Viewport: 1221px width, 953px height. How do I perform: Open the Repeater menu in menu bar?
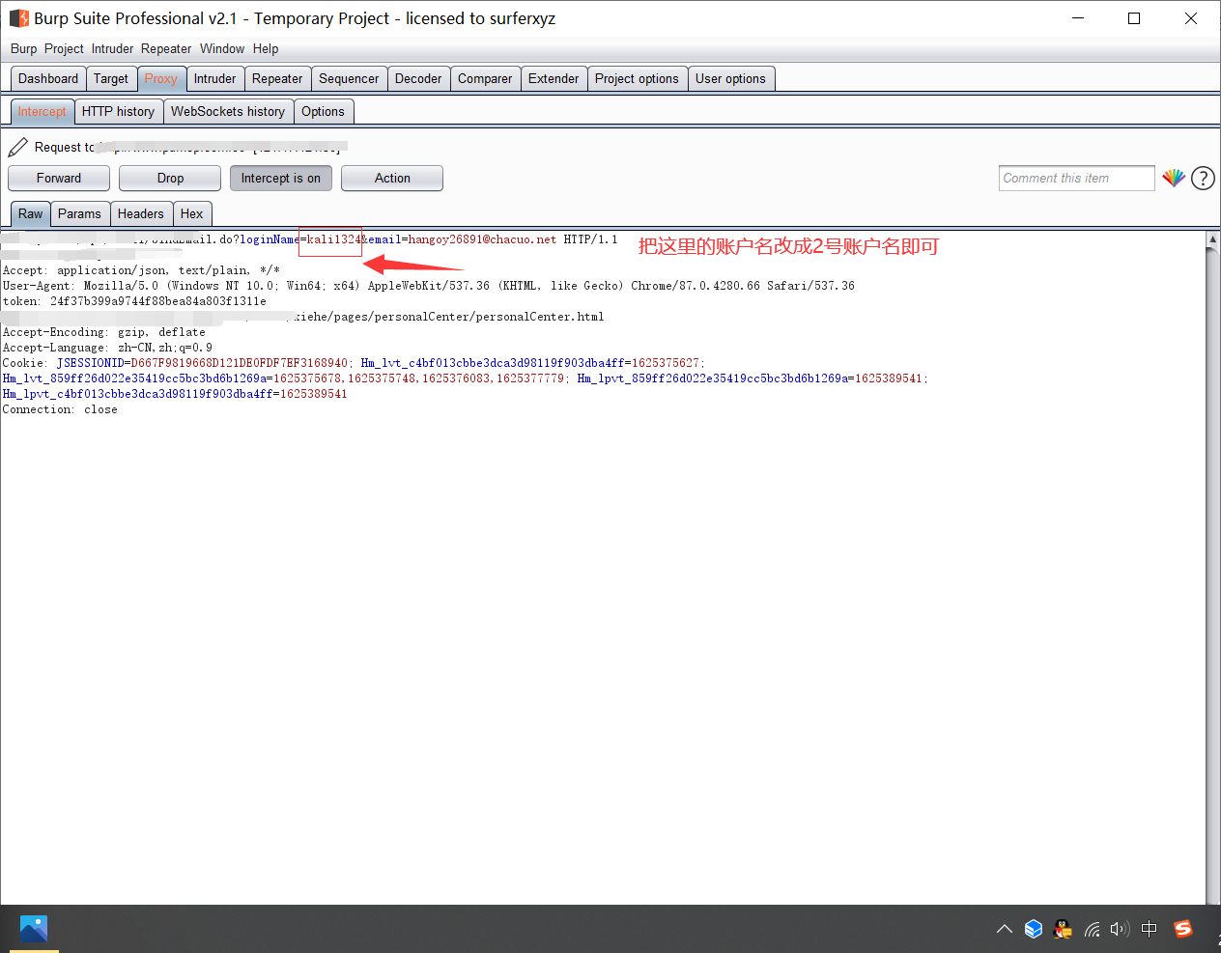point(166,49)
